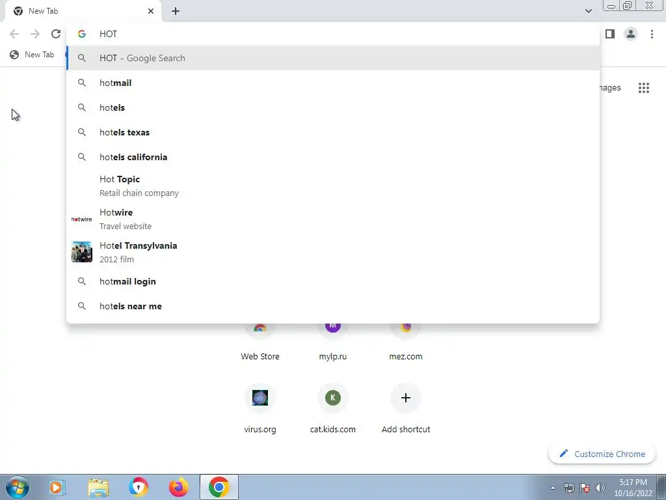The image size is (666, 500).
Task: Click into the address bar text HOT
Action: (x=108, y=34)
